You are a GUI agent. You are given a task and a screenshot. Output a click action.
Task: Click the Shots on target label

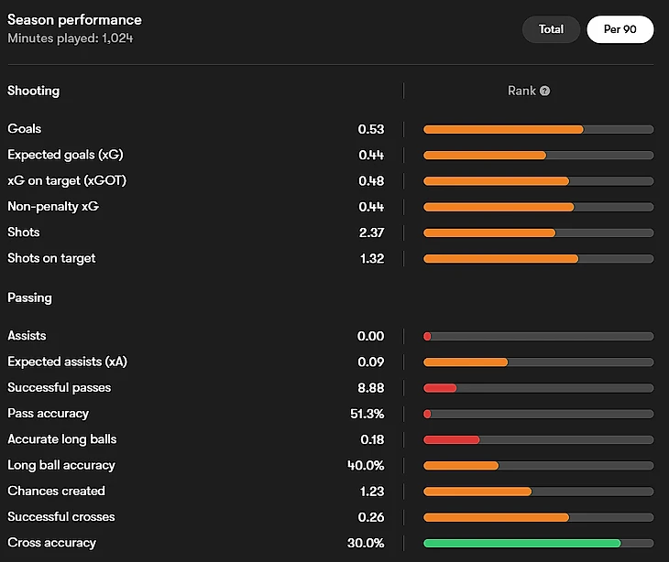click(51, 258)
